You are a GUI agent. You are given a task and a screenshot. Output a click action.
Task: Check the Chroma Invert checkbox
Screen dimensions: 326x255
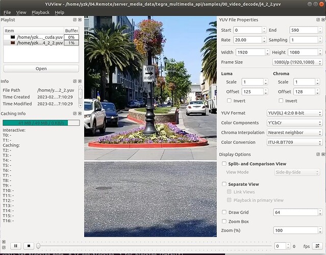pos(281,100)
